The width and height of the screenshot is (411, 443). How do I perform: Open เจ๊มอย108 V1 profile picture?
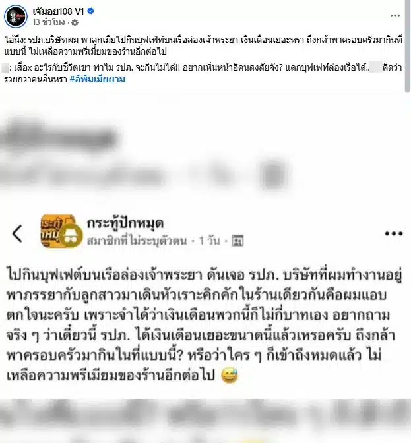point(16,16)
